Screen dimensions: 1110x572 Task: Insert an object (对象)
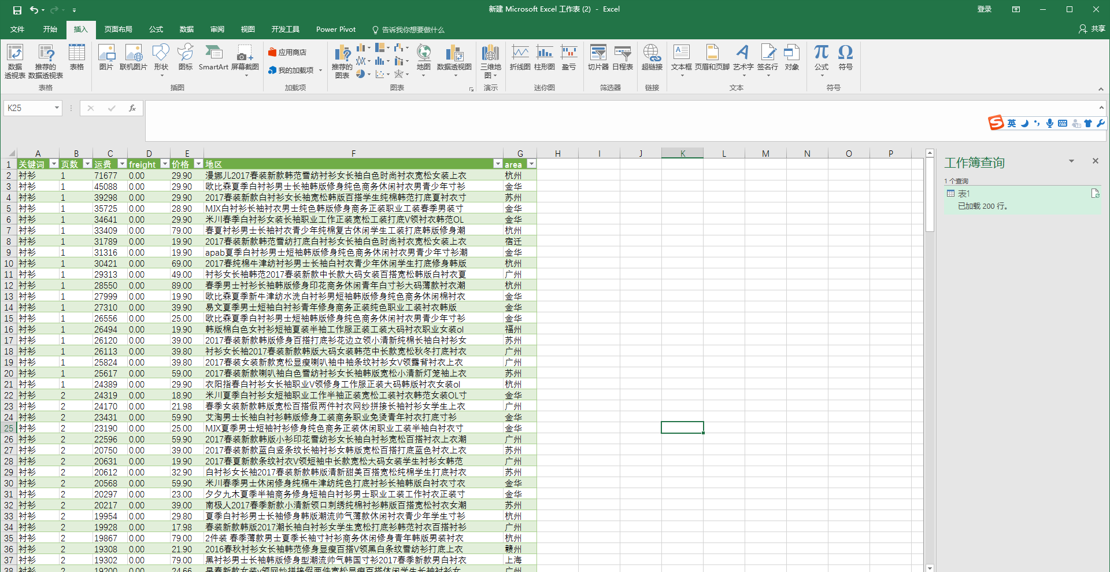tap(792, 58)
